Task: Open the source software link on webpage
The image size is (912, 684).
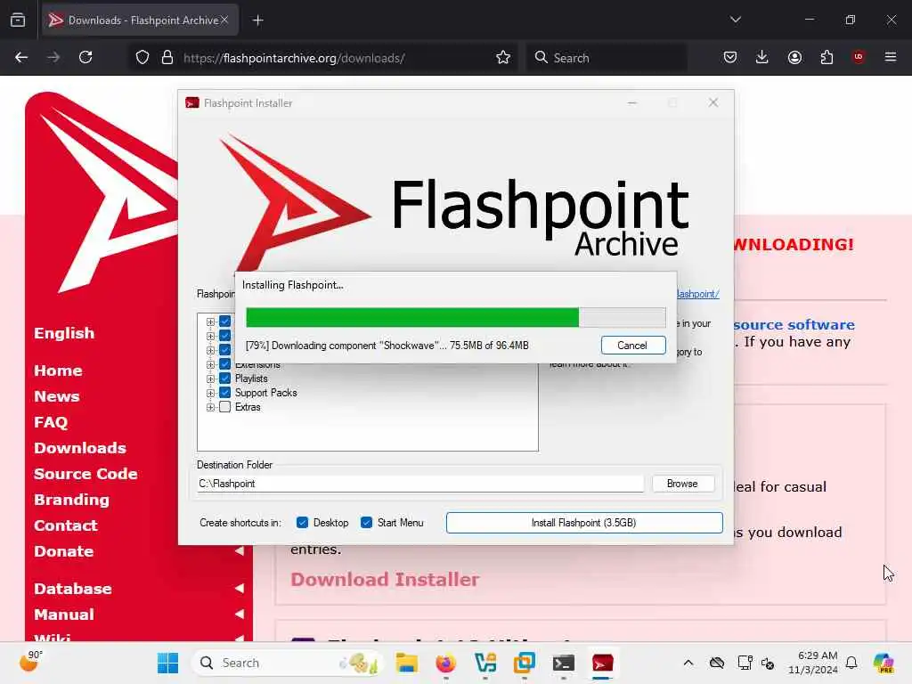Action: pos(794,324)
